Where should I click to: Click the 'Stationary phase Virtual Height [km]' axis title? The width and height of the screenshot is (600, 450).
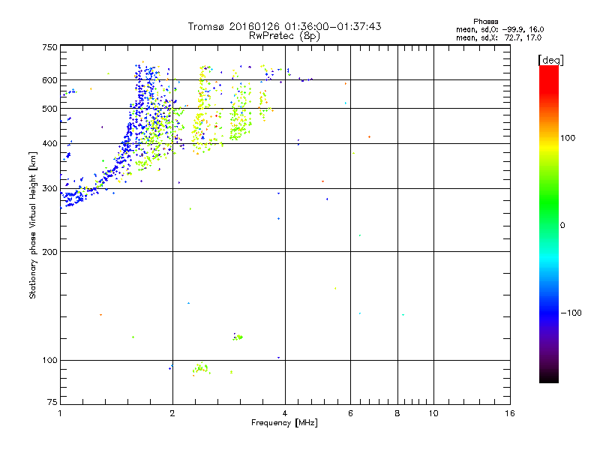(x=32, y=225)
